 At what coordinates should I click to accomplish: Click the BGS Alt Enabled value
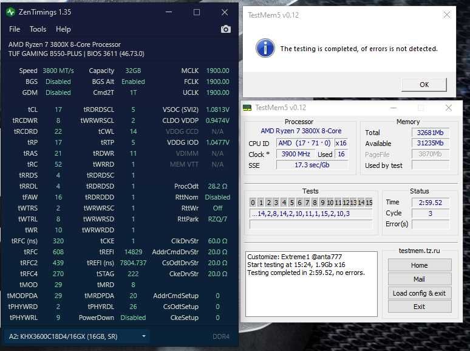point(133,82)
